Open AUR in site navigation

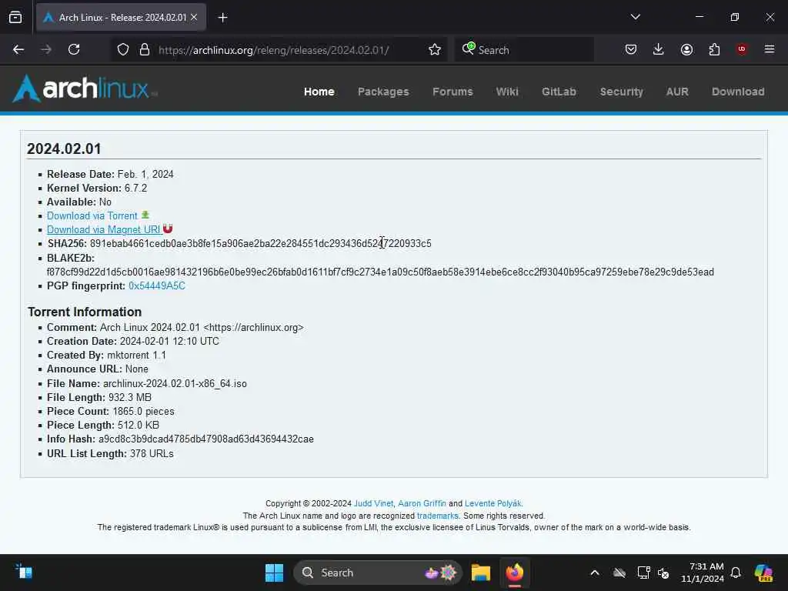[x=677, y=92]
